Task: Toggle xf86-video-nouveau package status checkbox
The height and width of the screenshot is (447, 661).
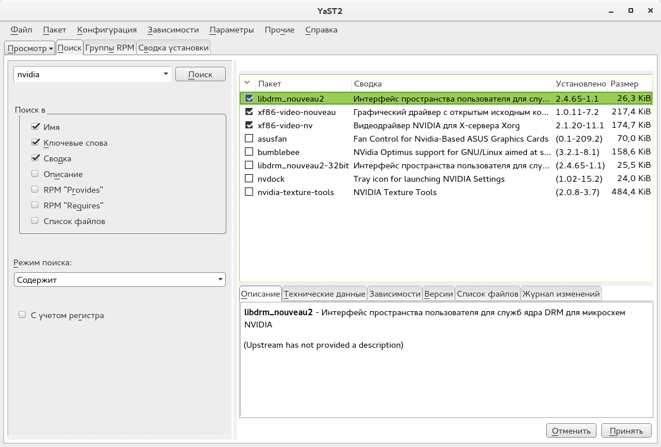Action: click(249, 111)
